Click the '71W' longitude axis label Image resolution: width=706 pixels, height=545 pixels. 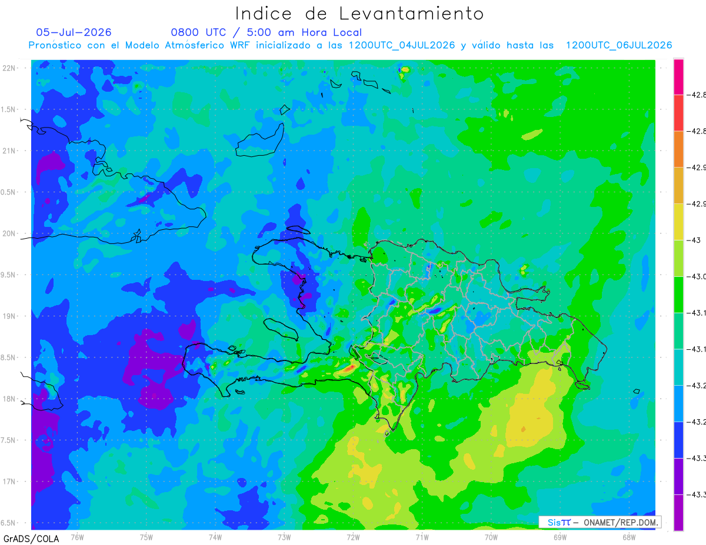pyautogui.click(x=422, y=537)
